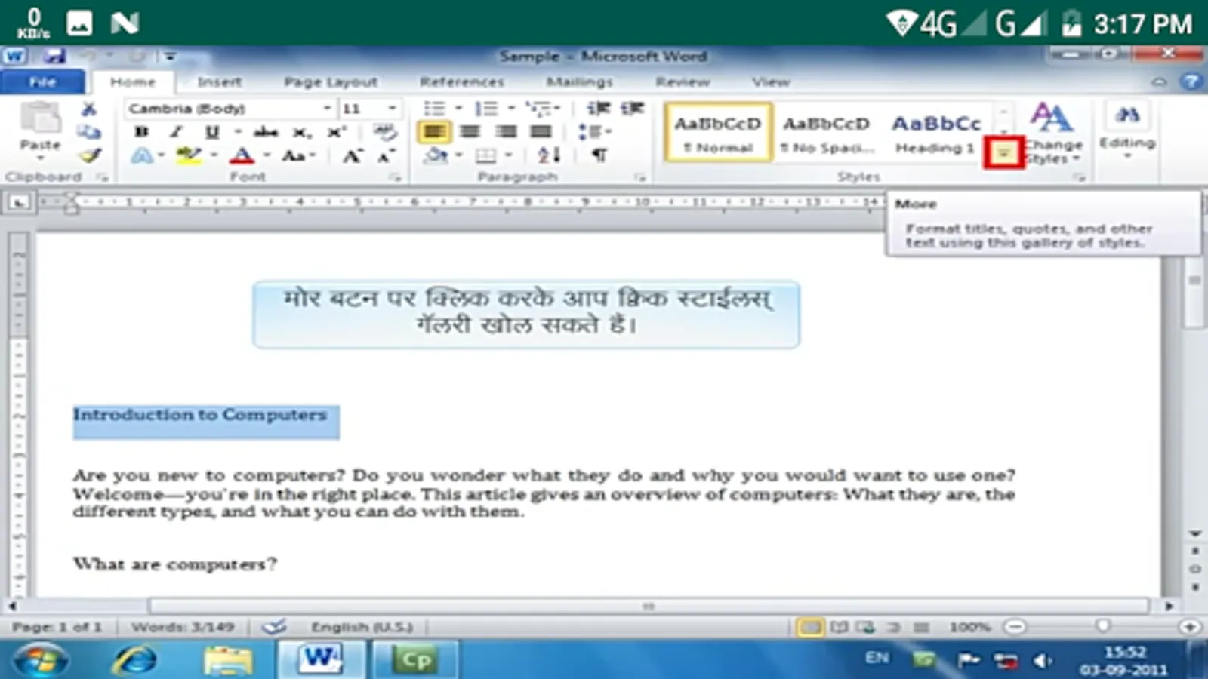Click the 100% zoom level button
The height and width of the screenshot is (679, 1208).
pos(969,627)
